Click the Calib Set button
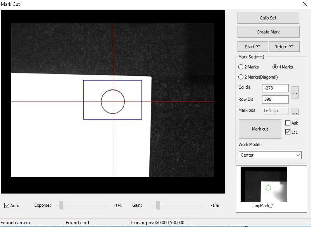The width and height of the screenshot is (311, 227). coord(268,18)
